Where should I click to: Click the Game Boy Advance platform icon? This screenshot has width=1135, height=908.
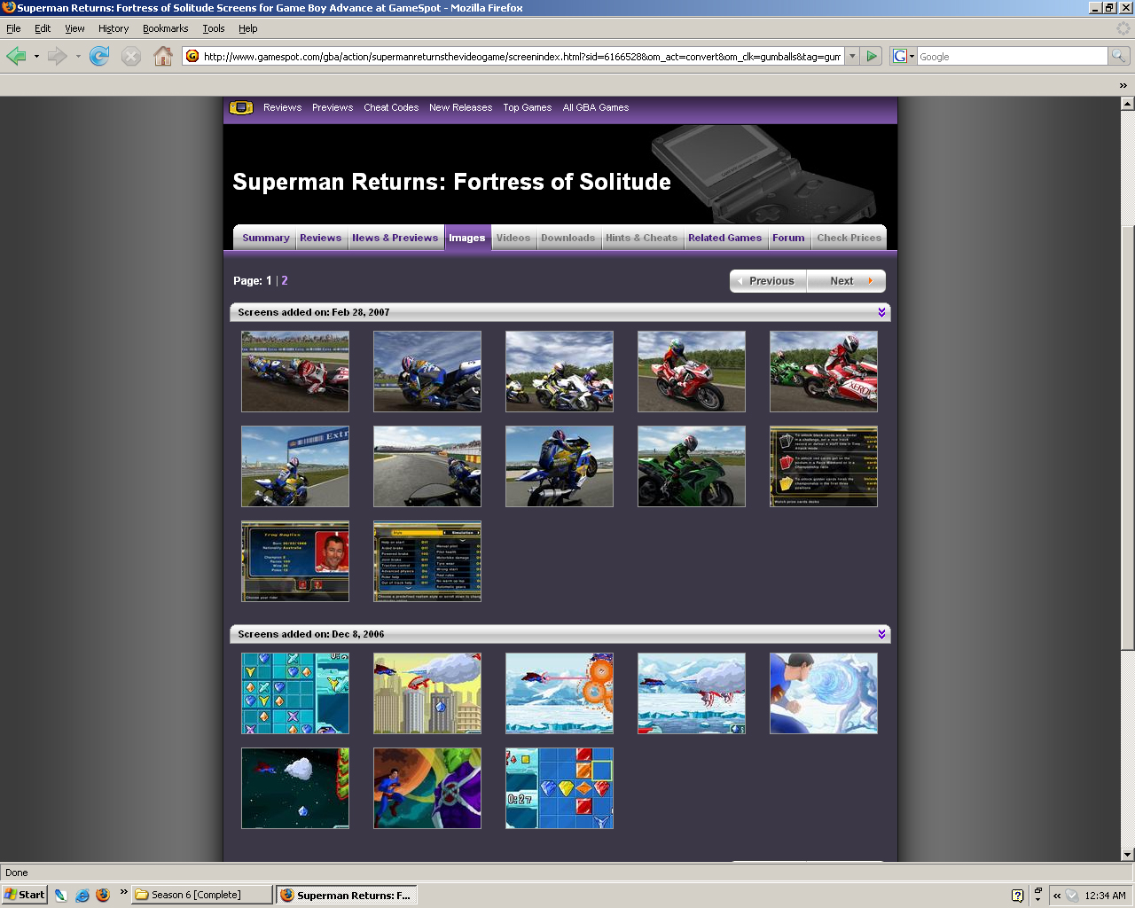241,107
